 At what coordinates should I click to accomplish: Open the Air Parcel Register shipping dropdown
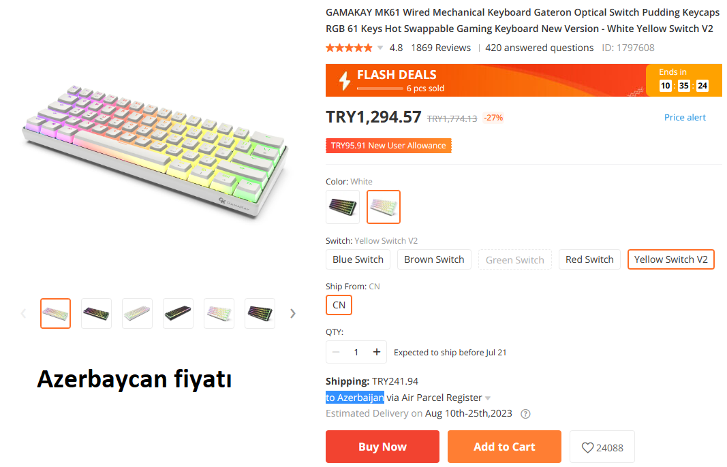(488, 398)
